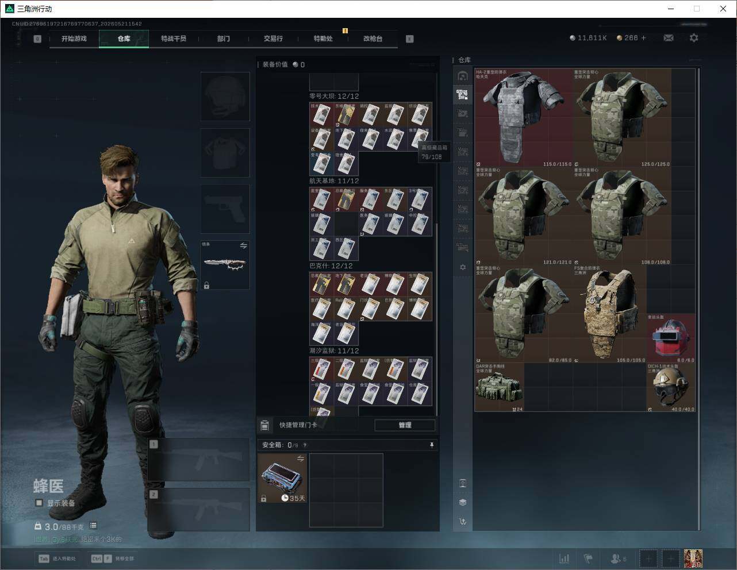The height and width of the screenshot is (570, 737).
Task: Click the 巴克什 12/12 keycard heading
Action: (331, 266)
